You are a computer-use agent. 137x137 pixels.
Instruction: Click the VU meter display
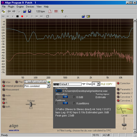coord(124,109)
